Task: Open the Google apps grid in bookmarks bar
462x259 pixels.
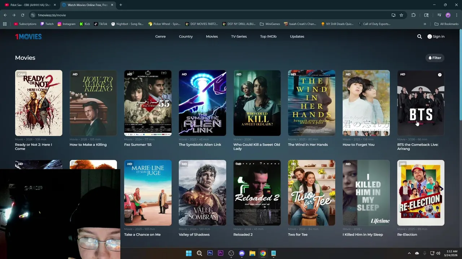Action: point(5,24)
